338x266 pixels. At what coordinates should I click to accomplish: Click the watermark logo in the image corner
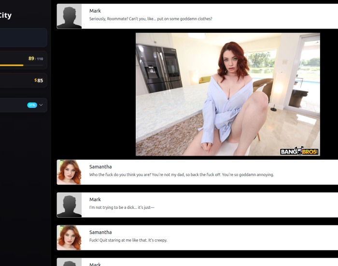click(x=299, y=151)
